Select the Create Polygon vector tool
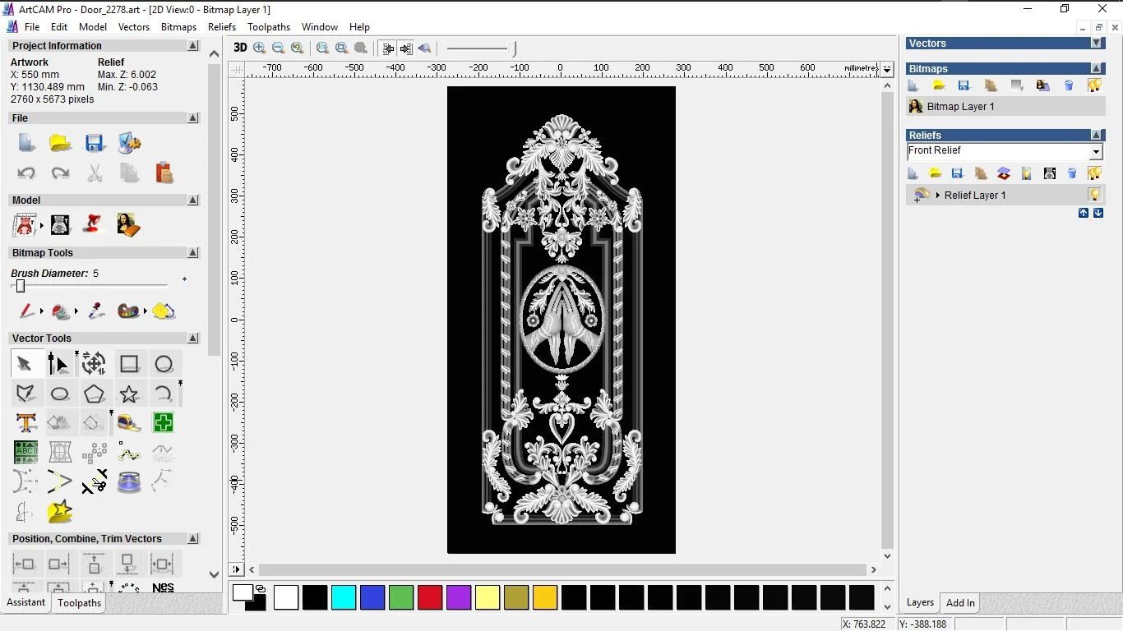 [95, 394]
